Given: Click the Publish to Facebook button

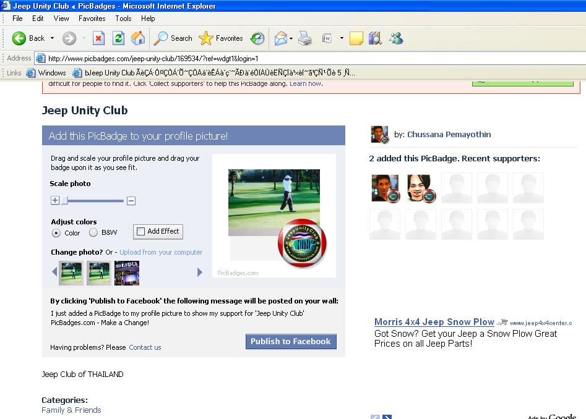Looking at the screenshot, I should tap(291, 341).
